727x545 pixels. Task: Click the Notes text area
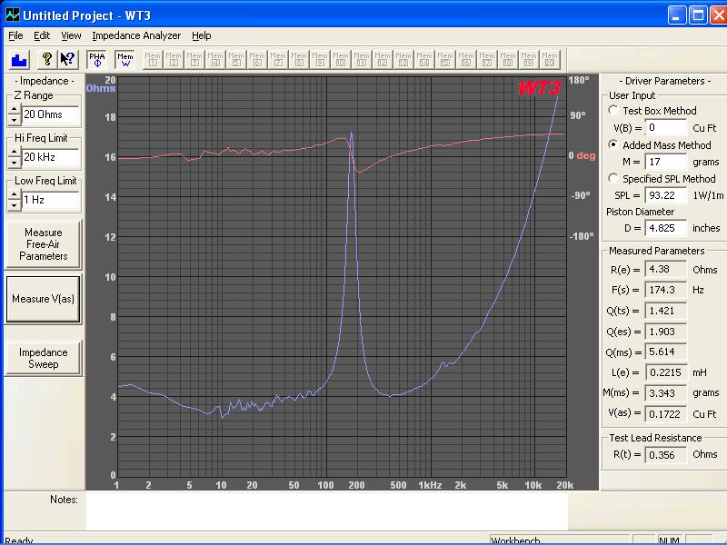[326, 511]
